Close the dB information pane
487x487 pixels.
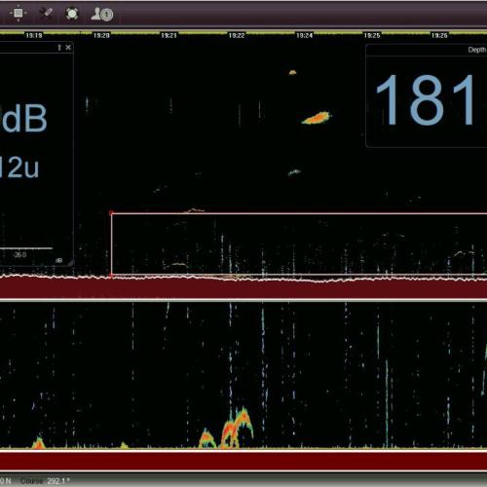(68, 48)
